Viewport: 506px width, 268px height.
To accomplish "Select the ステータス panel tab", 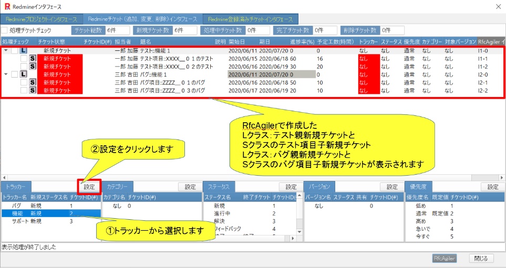I will (x=219, y=187).
